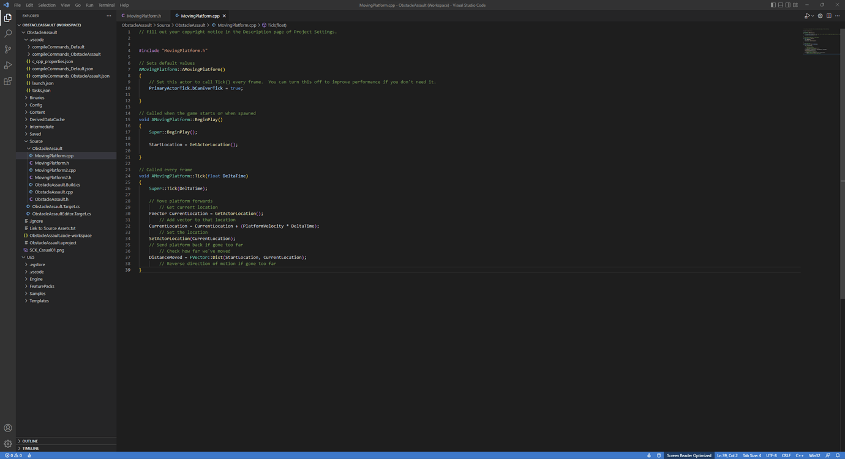Open the Terminal menu
The height and width of the screenshot is (459, 845).
pyautogui.click(x=106, y=4)
